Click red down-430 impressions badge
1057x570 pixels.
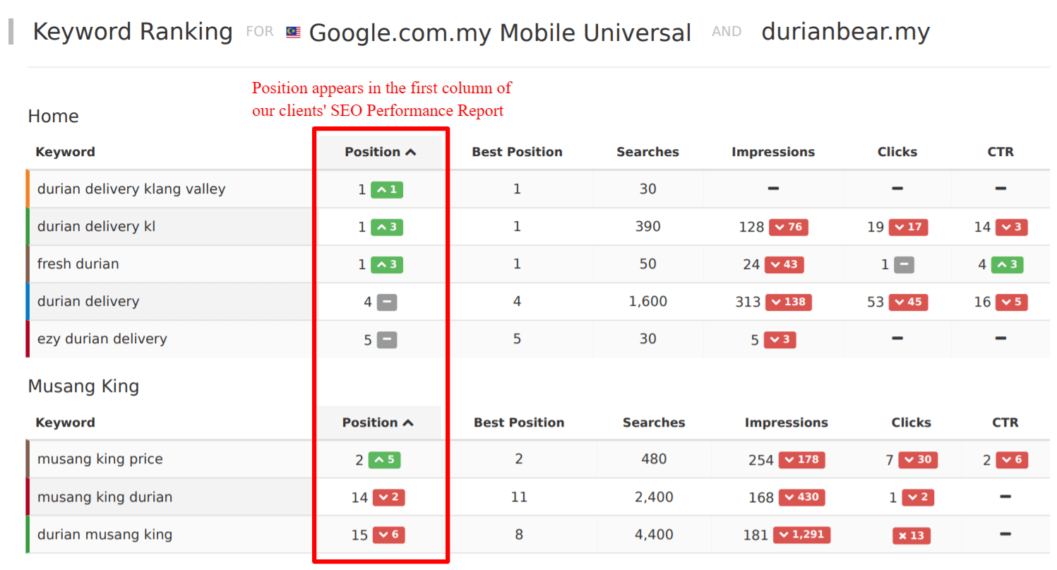coord(801,498)
